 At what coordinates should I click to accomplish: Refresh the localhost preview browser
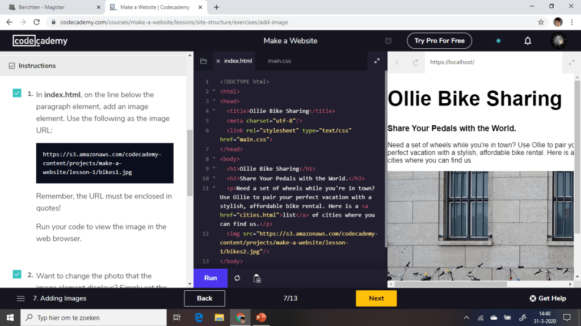(415, 62)
